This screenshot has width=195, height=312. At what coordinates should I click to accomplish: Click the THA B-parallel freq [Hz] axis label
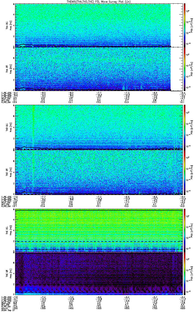tap(10, 69)
